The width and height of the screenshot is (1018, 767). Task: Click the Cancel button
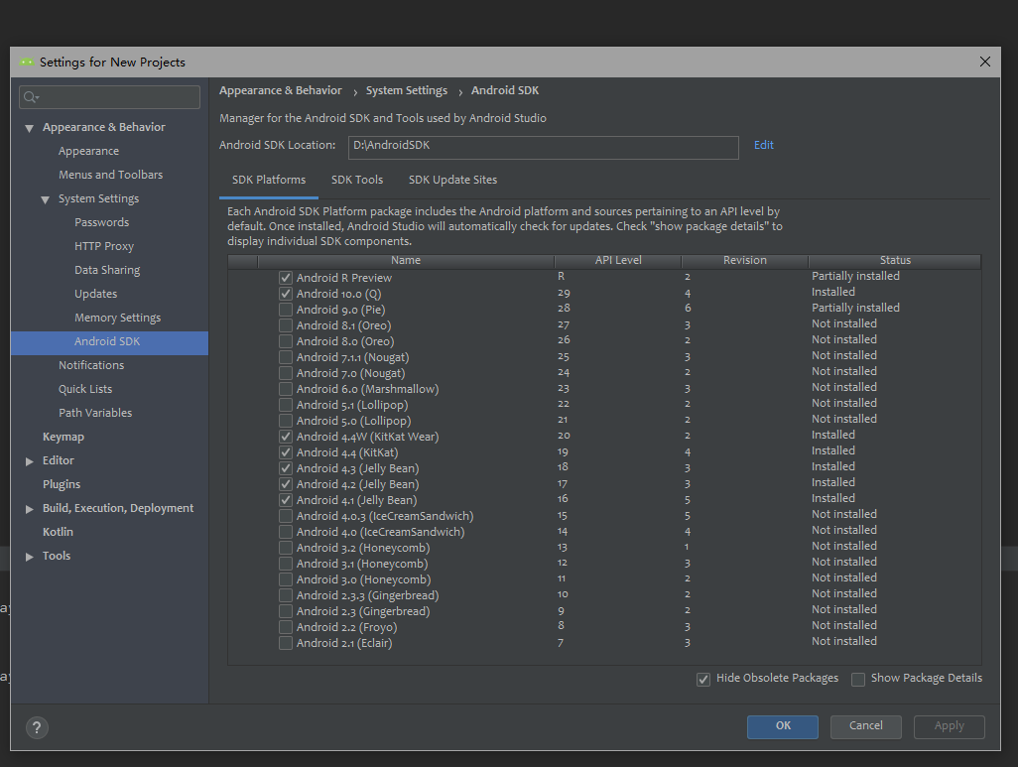(866, 726)
